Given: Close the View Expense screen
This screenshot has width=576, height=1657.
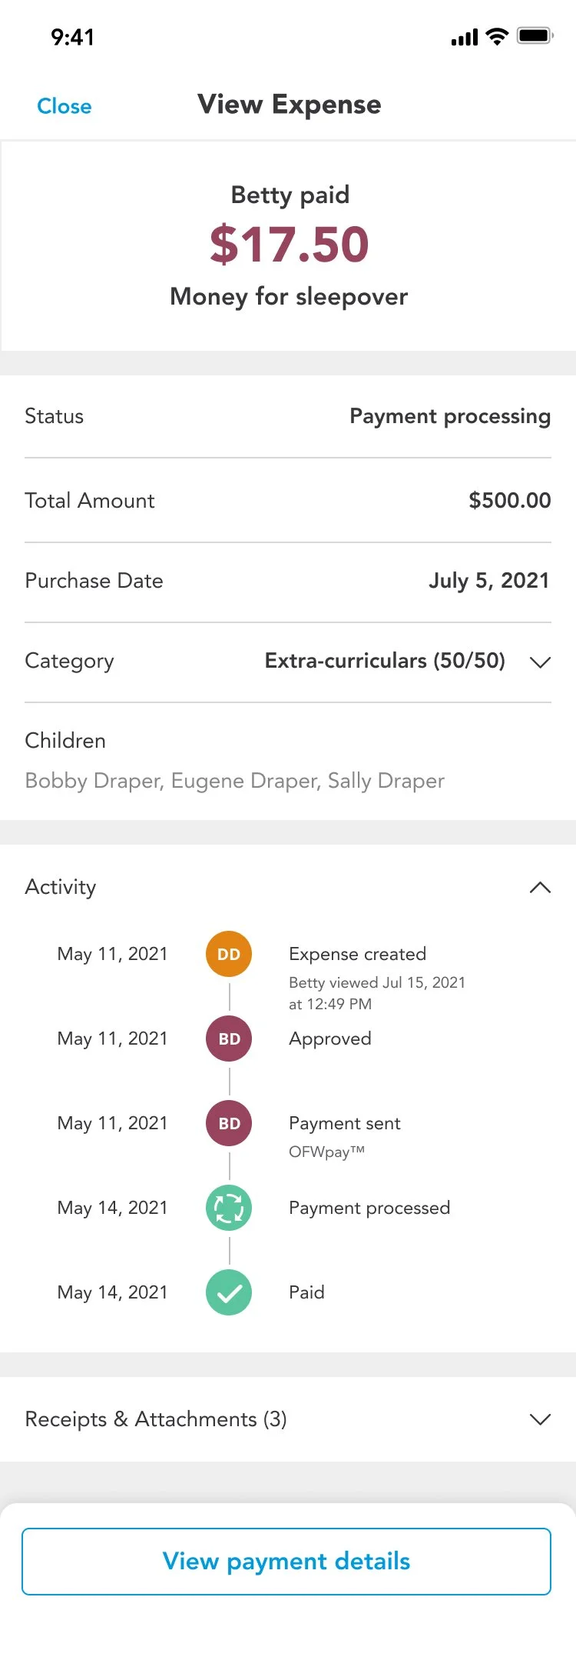Looking at the screenshot, I should 65,106.
